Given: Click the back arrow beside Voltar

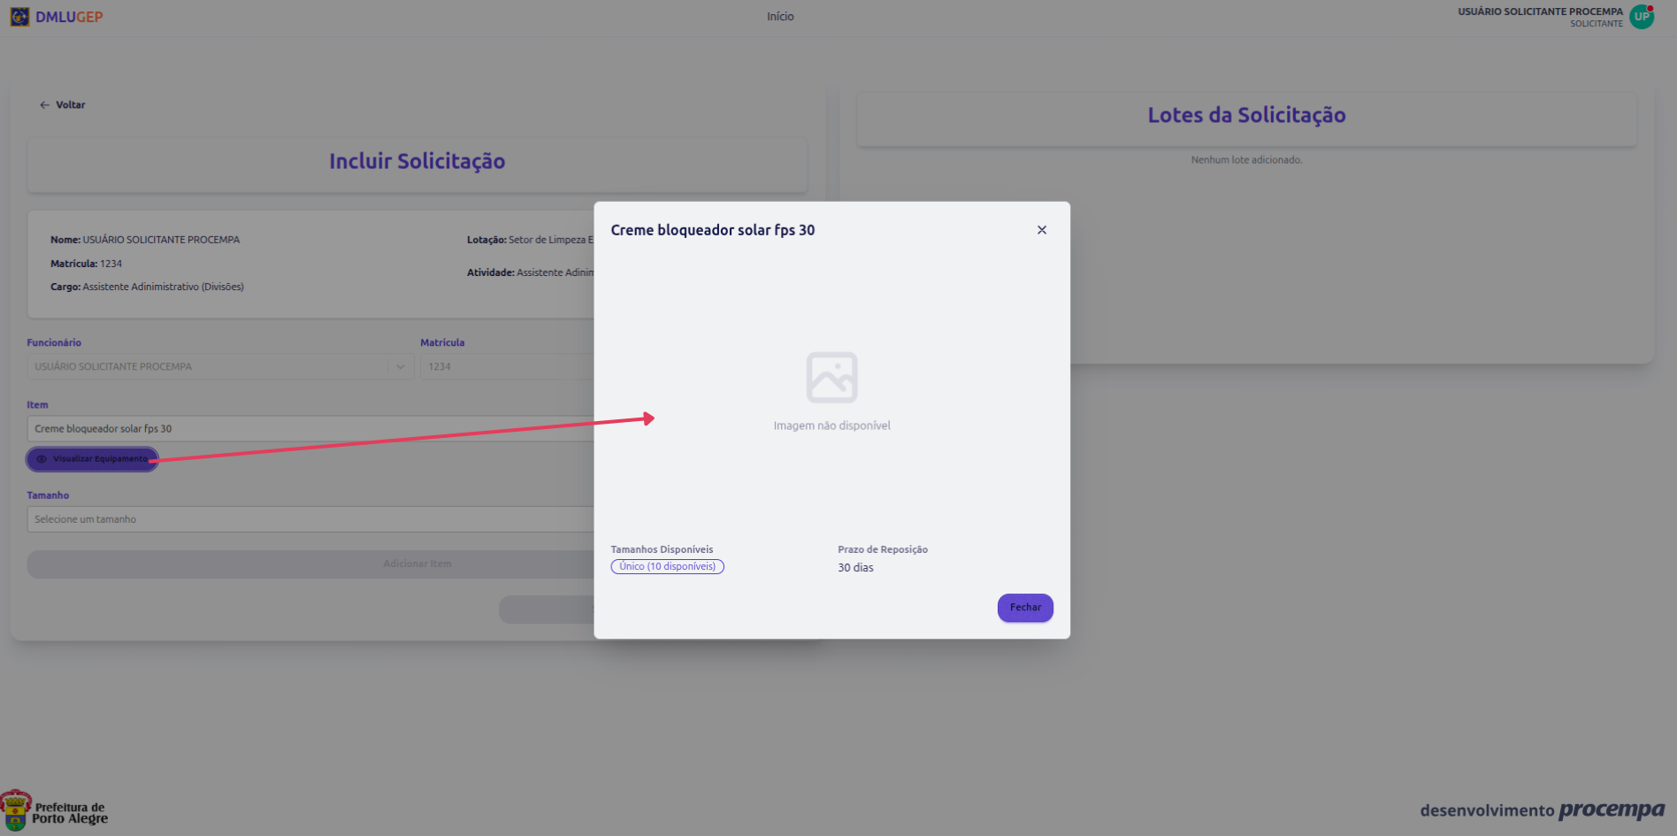Looking at the screenshot, I should click(x=44, y=105).
